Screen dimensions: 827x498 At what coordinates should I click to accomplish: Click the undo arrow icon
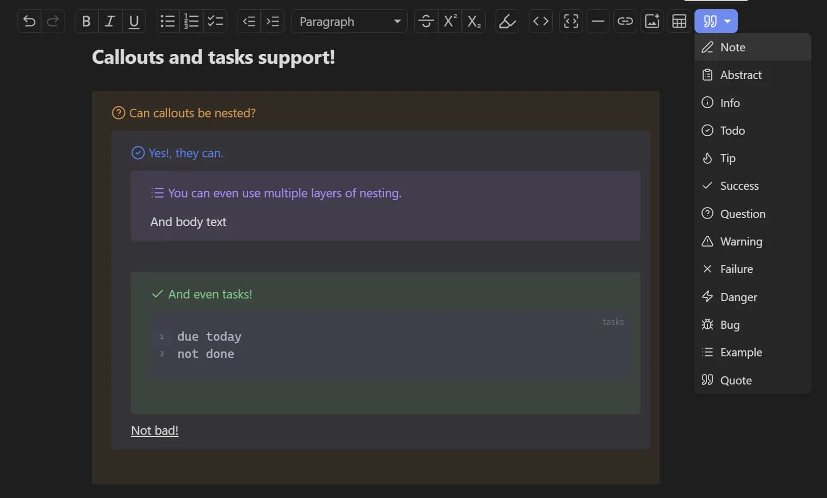[x=29, y=22]
